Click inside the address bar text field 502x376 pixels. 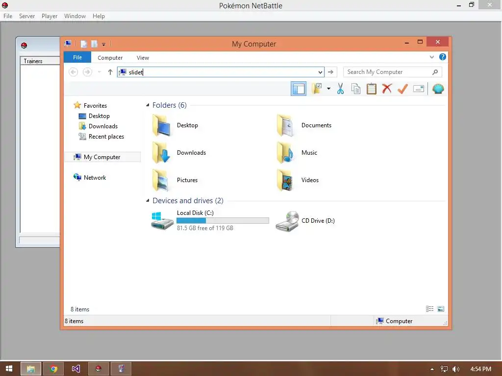220,72
